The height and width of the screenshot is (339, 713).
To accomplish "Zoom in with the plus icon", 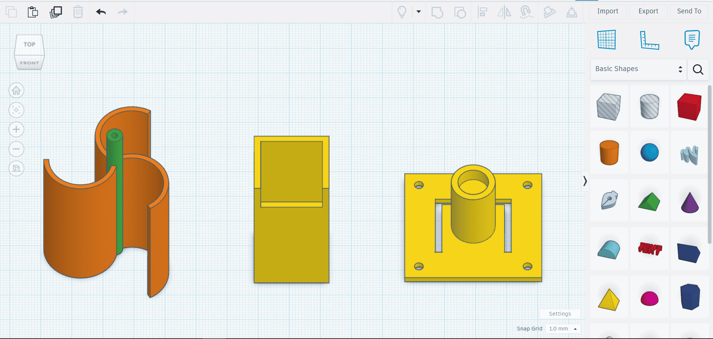I will (16, 129).
